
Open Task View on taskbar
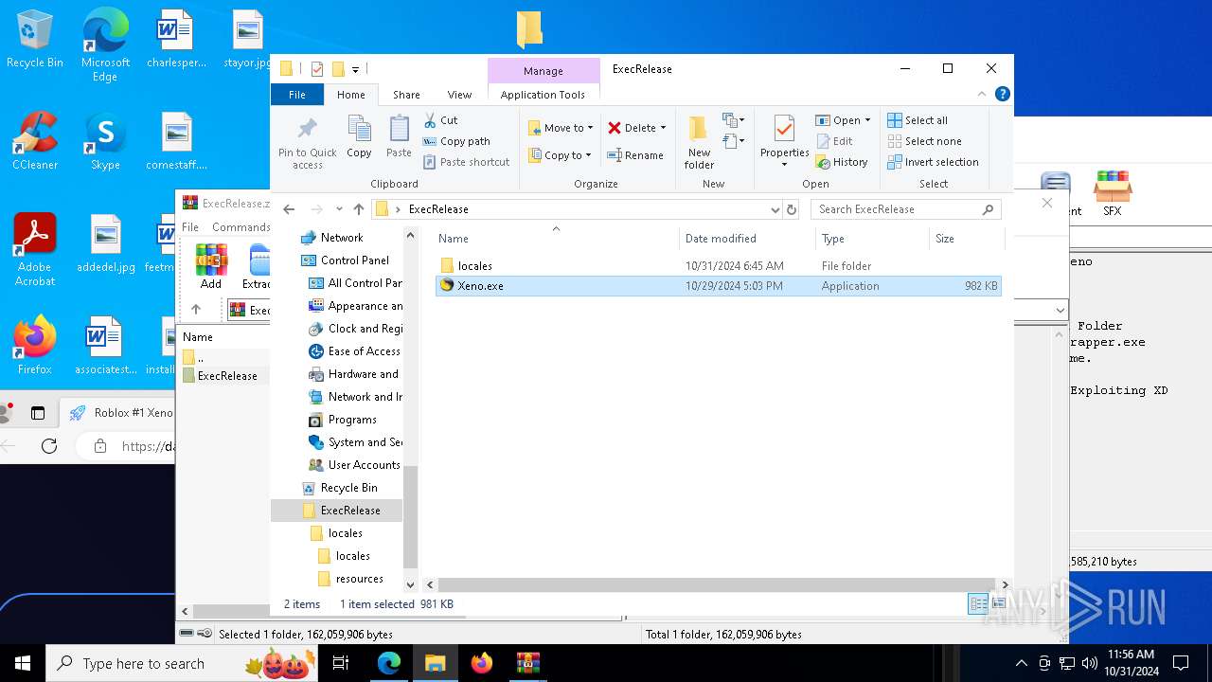coord(341,663)
